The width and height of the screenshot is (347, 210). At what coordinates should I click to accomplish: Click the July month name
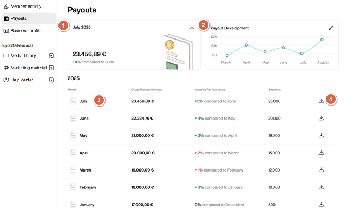click(x=83, y=101)
